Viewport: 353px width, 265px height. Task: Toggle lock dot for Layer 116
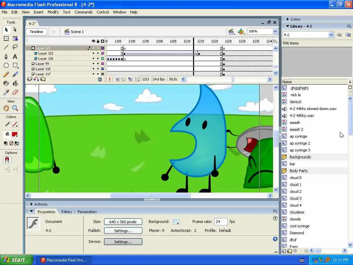click(98, 59)
